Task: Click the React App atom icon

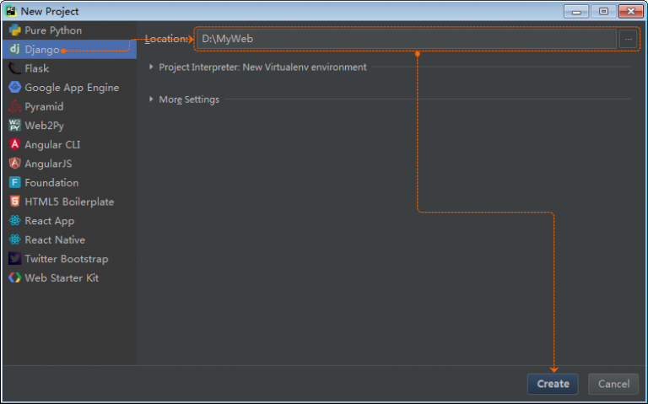Action: 14,221
